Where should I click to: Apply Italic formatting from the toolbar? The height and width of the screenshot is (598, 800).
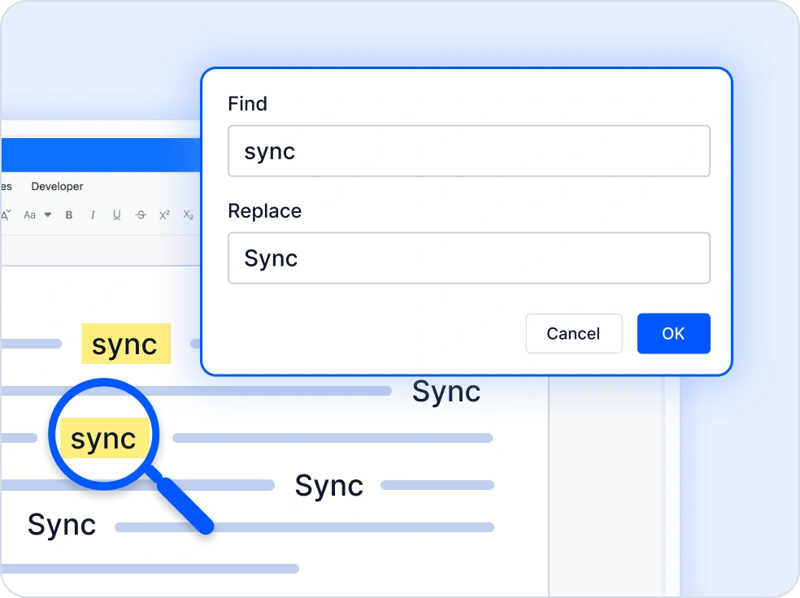tap(93, 215)
